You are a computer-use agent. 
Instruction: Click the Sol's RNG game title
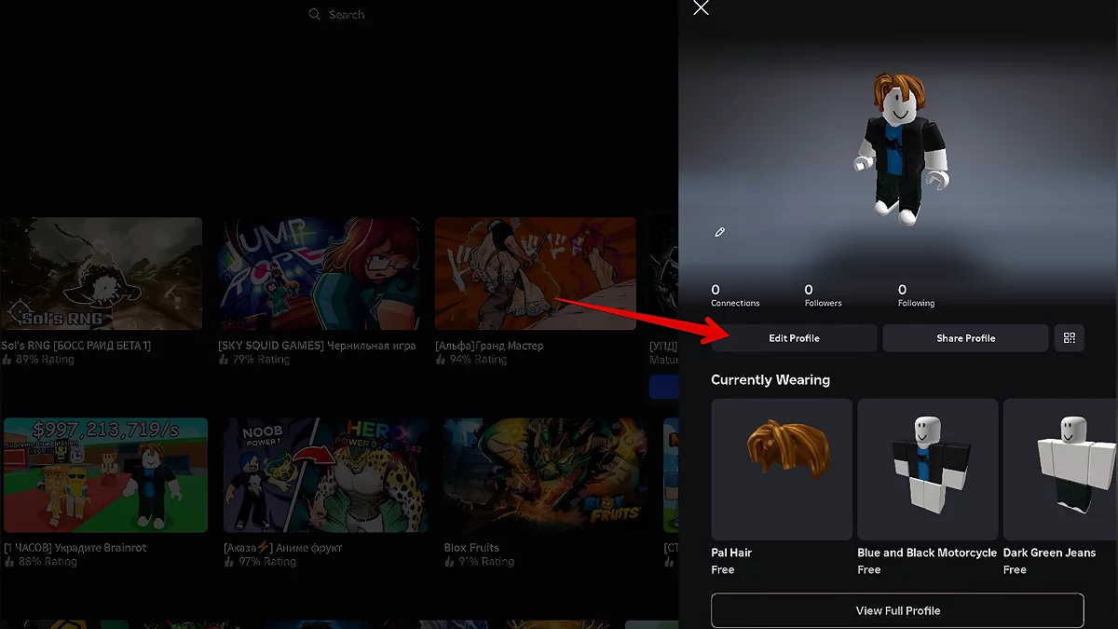coord(76,346)
